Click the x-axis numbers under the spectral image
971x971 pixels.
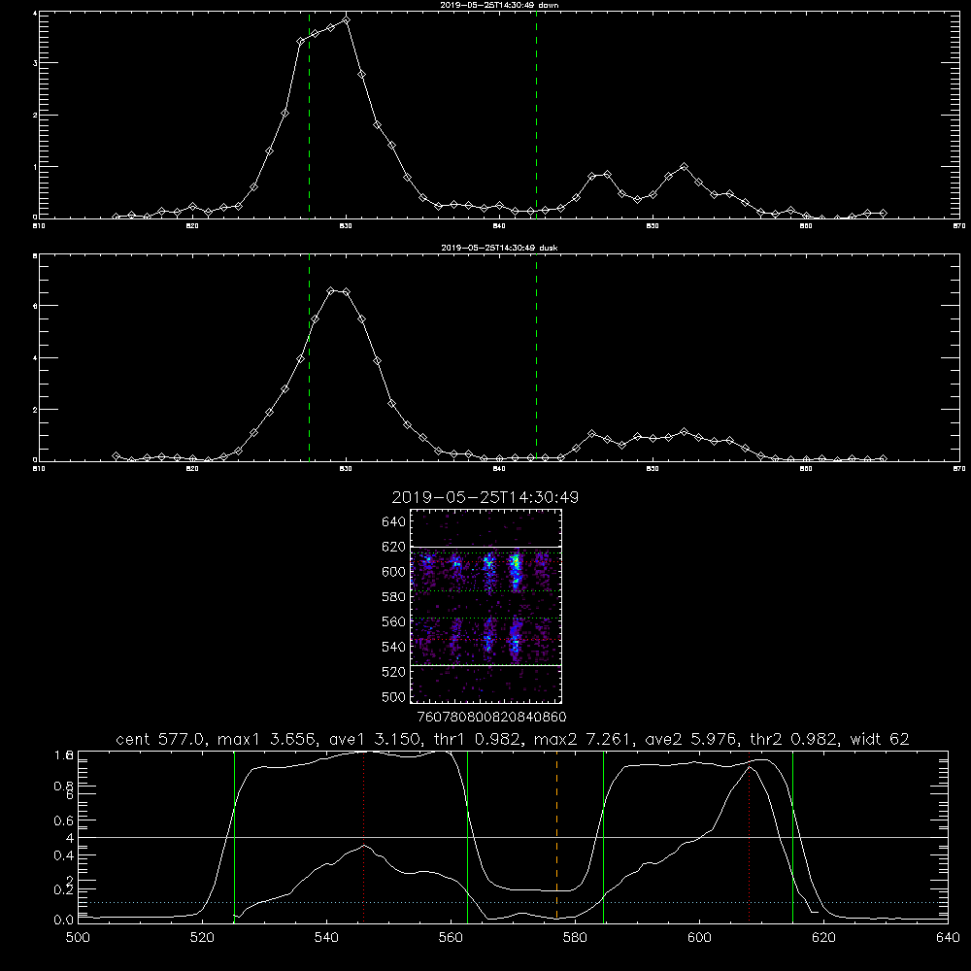click(491, 717)
